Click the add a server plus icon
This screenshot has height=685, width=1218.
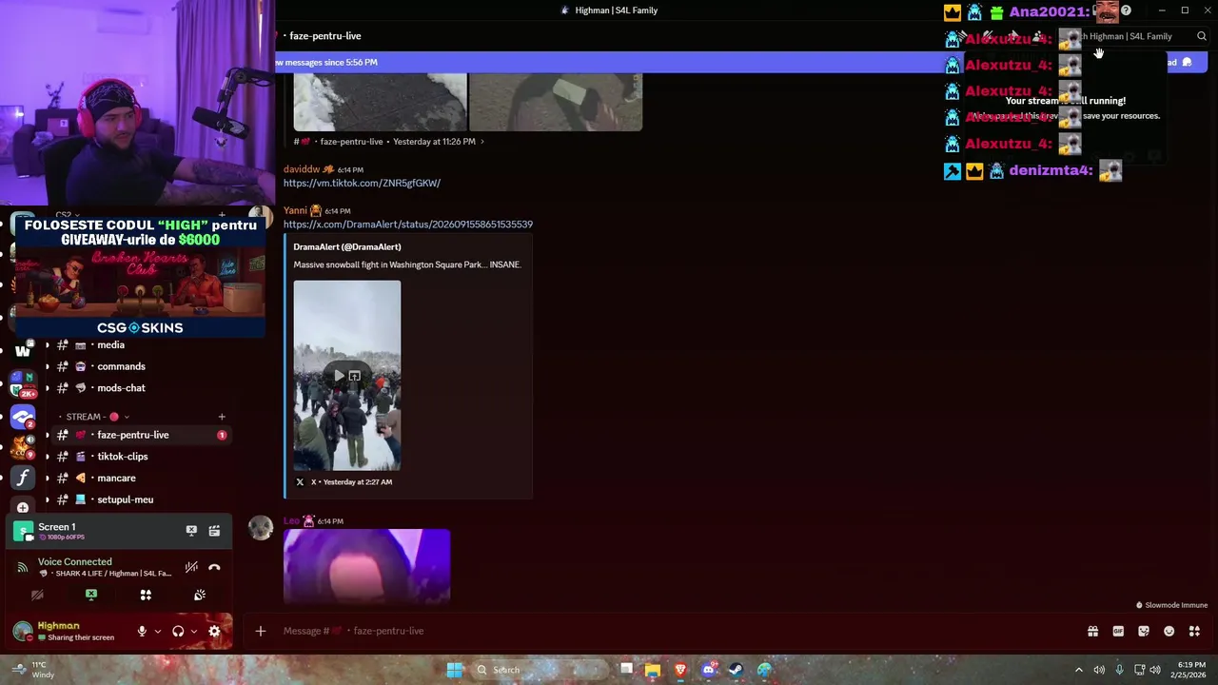(x=23, y=508)
